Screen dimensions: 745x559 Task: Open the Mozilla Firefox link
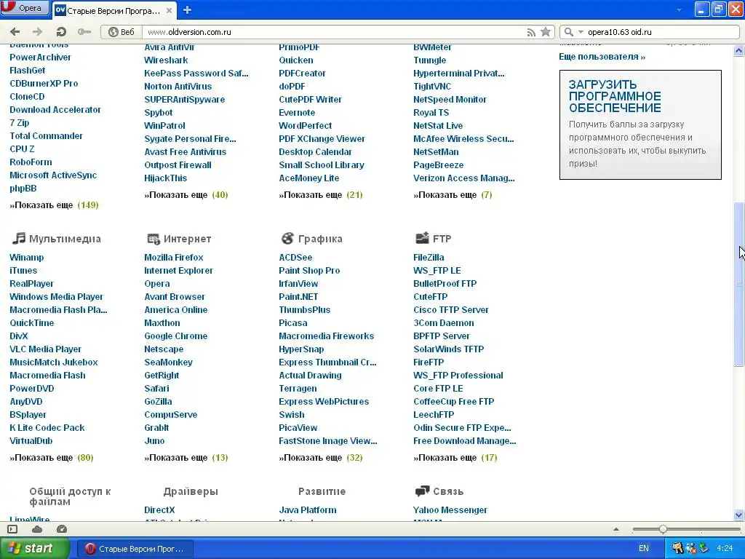[x=173, y=257]
